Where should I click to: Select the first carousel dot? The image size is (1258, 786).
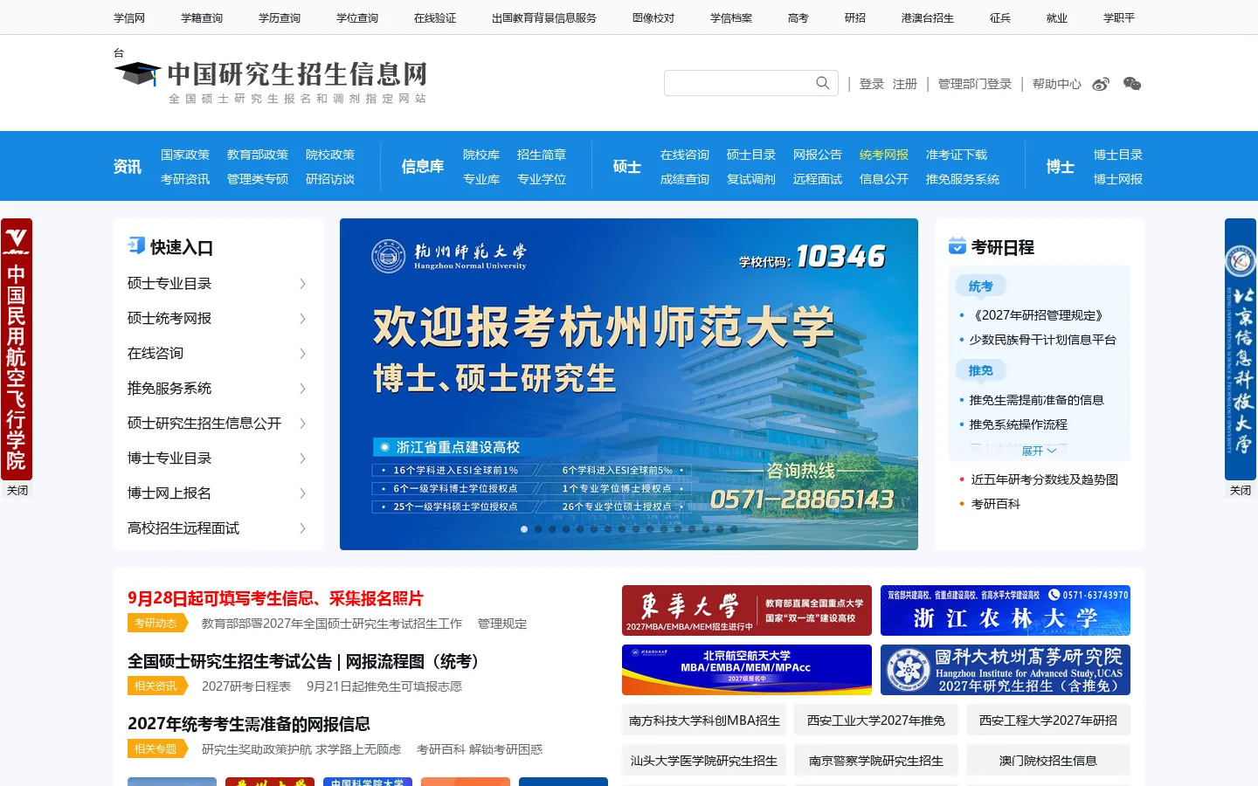click(x=524, y=529)
